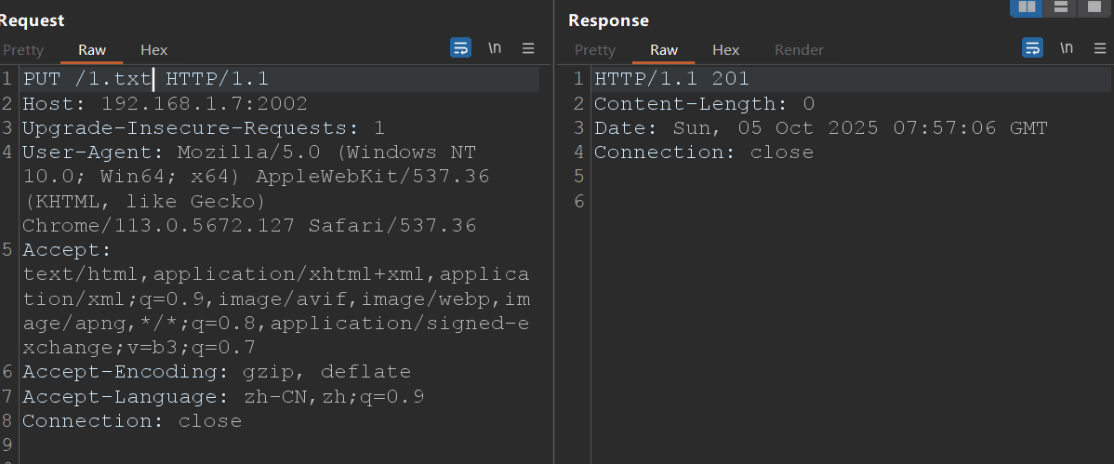The width and height of the screenshot is (1114, 464).
Task: Open the Response panel hamburger options menu
Action: pos(1099,48)
